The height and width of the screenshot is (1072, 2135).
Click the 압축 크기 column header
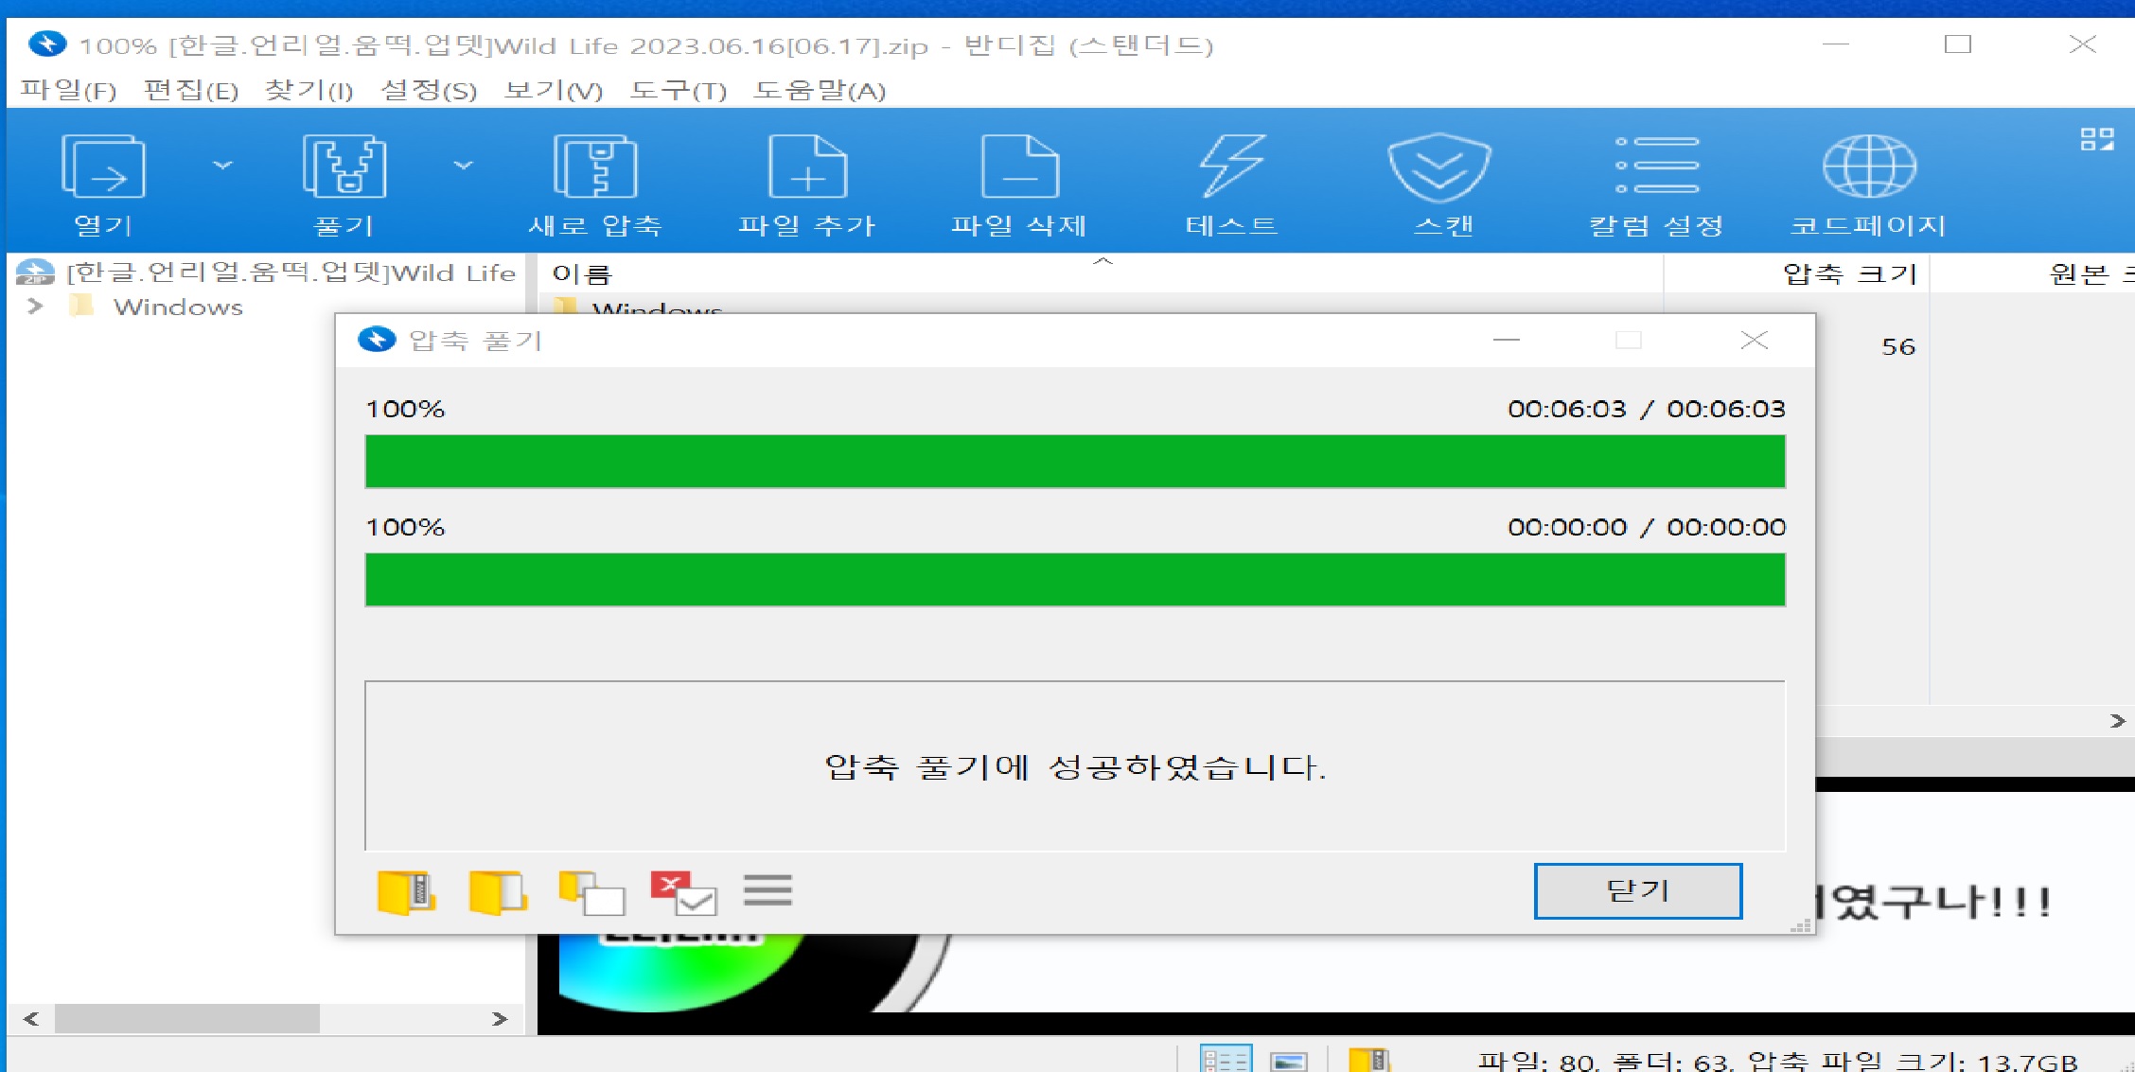[x=1848, y=274]
